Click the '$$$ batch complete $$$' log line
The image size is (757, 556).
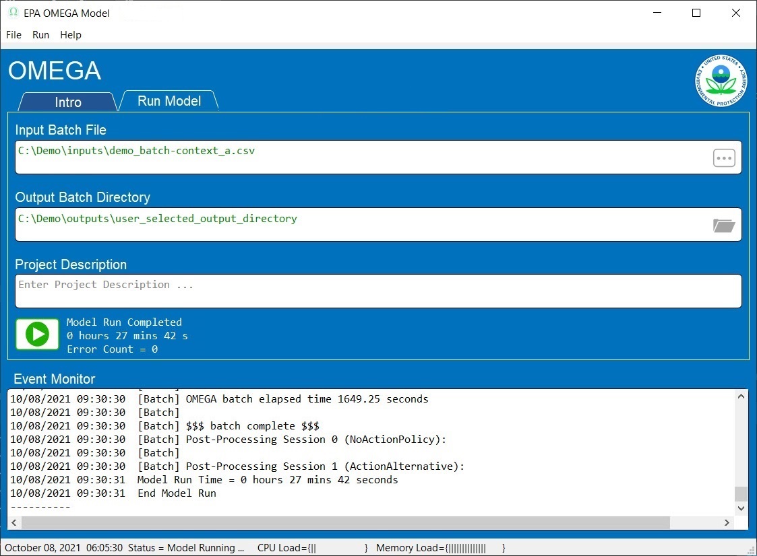253,426
